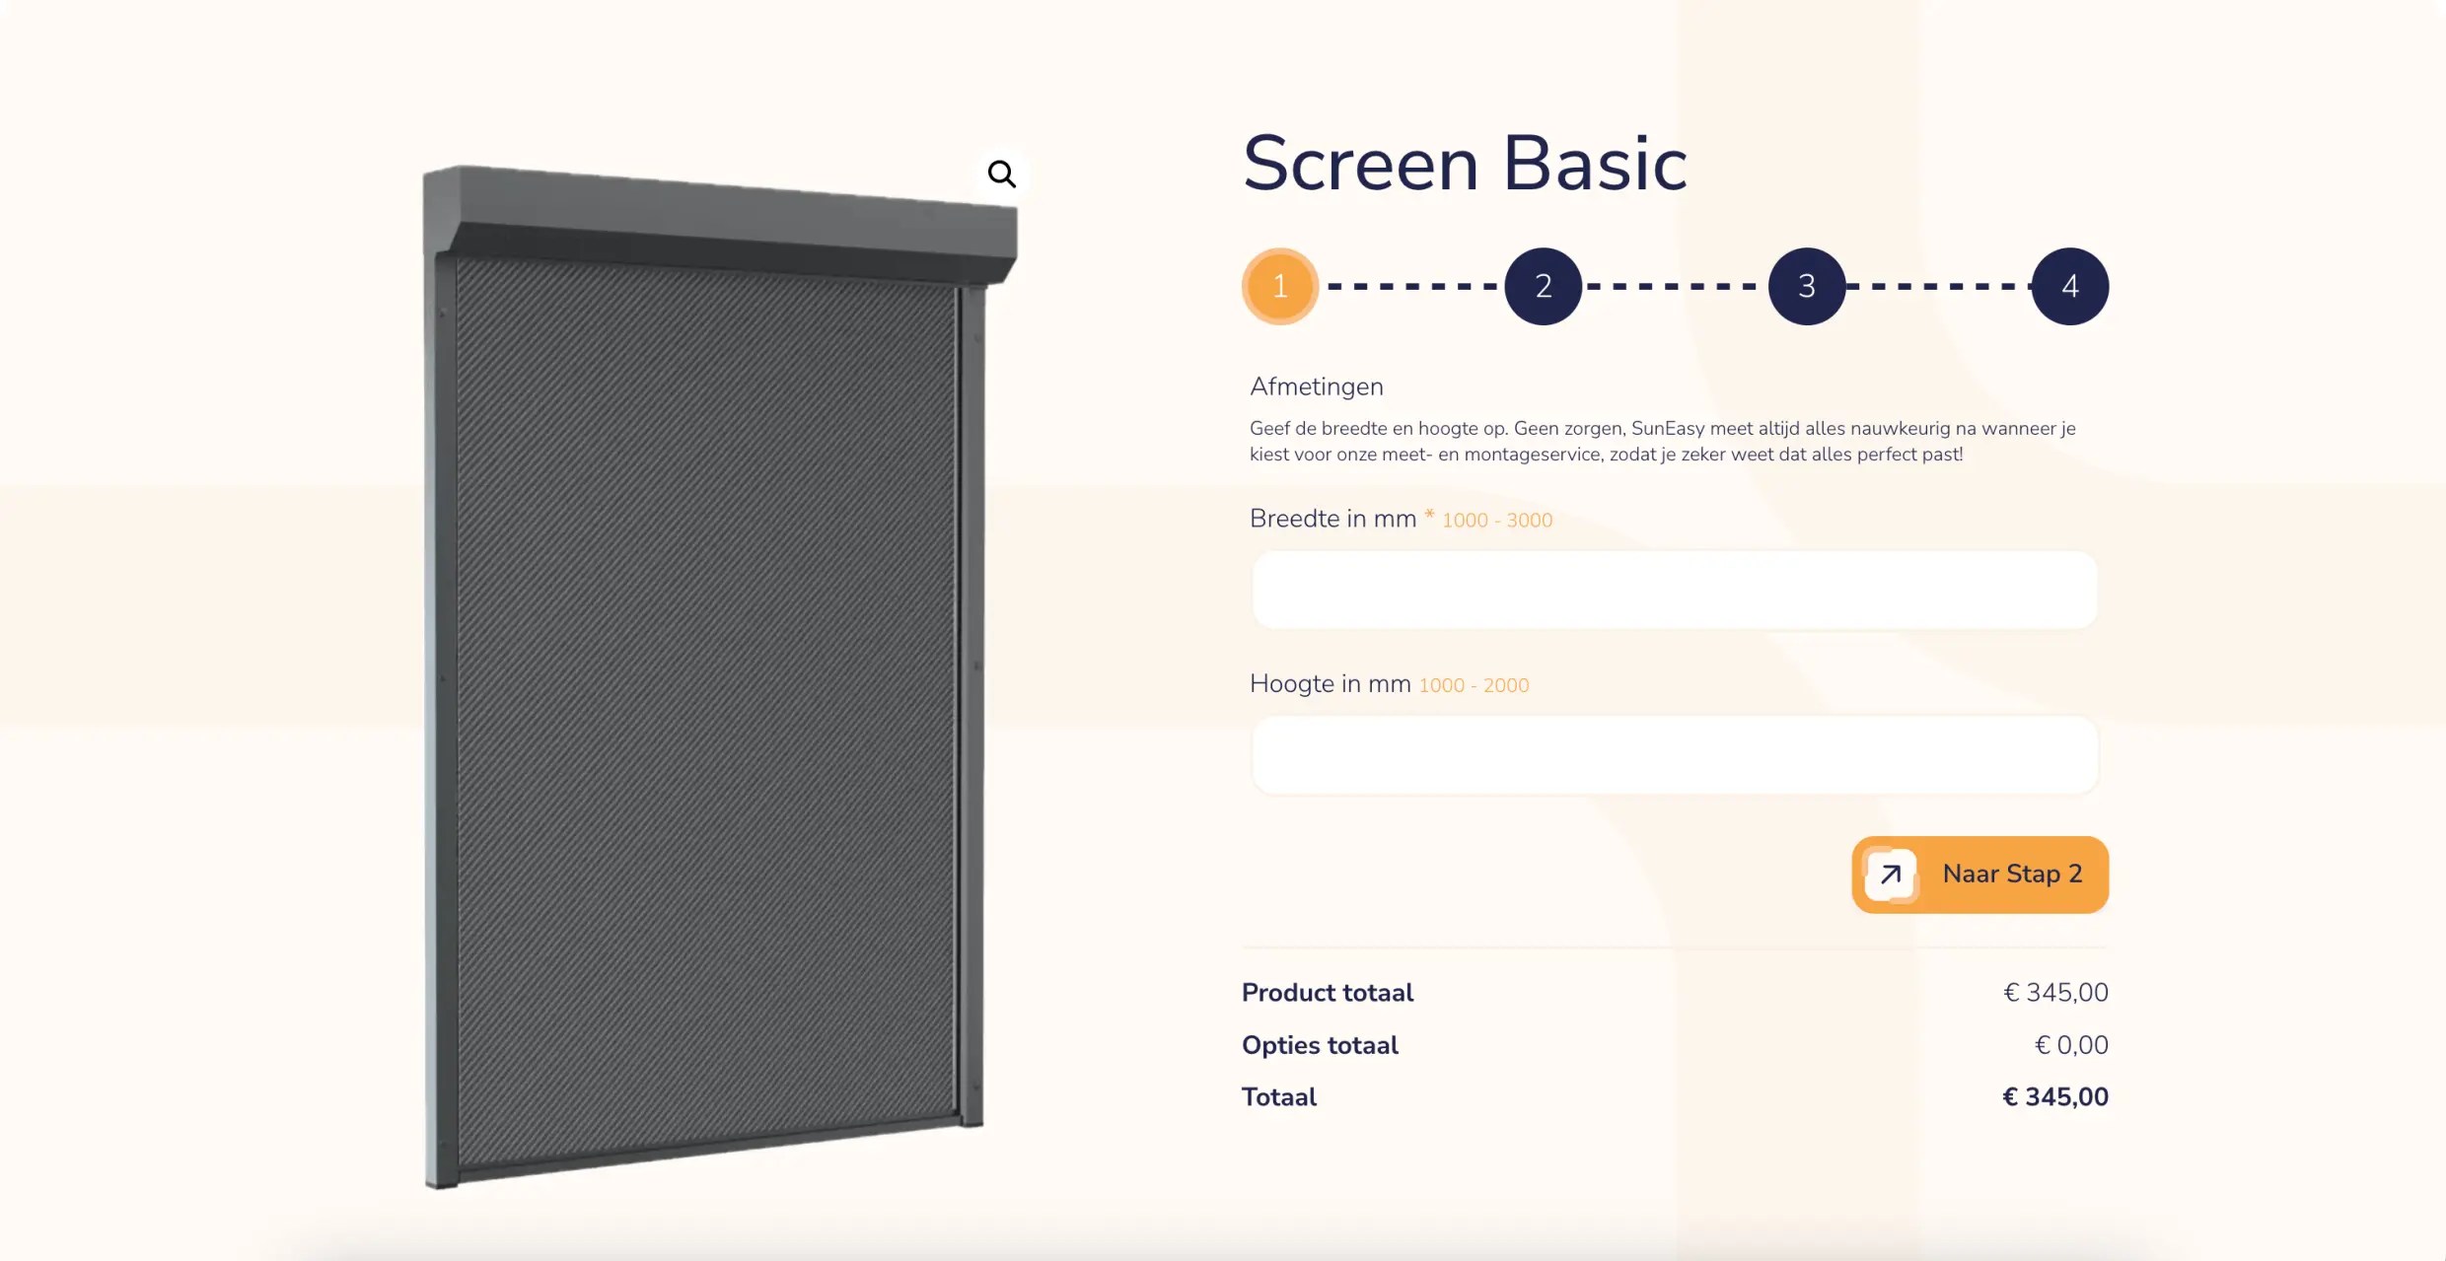Click the arrow icon inside Naar Stap 2
Image resolution: width=2446 pixels, height=1261 pixels.
1890,875
